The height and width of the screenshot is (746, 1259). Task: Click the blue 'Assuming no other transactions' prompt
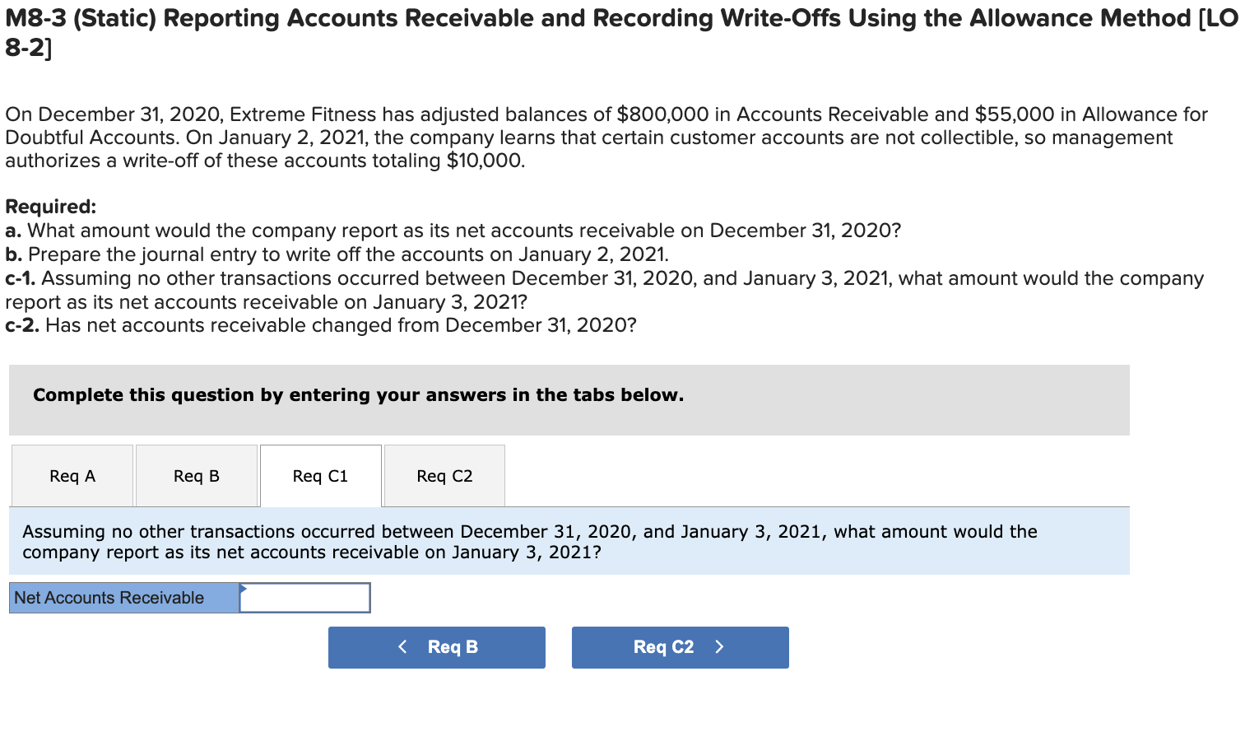pos(529,542)
